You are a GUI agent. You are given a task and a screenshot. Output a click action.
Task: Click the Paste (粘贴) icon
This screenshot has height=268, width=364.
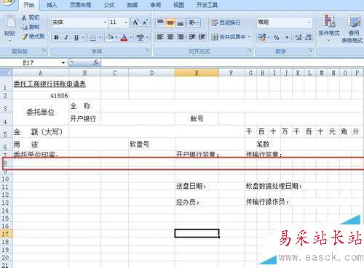tap(10, 22)
